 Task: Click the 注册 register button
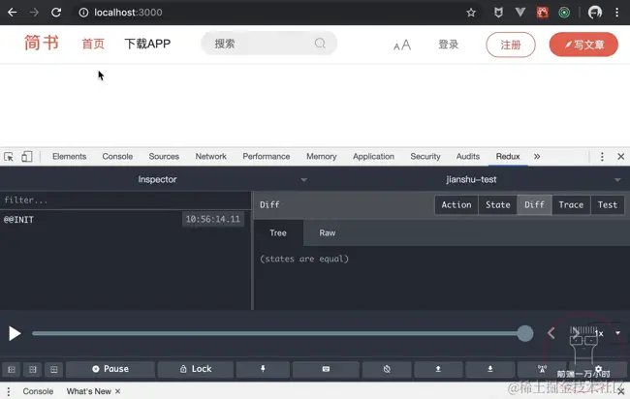[511, 45]
